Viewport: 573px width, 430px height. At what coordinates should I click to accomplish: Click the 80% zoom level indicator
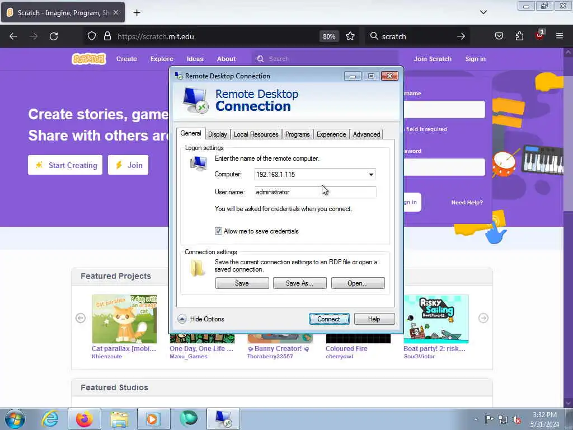[329, 36]
